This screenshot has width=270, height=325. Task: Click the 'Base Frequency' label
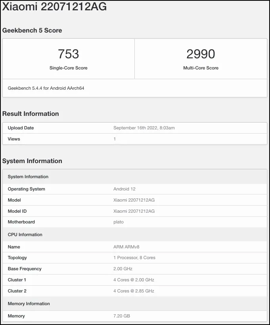(x=25, y=269)
